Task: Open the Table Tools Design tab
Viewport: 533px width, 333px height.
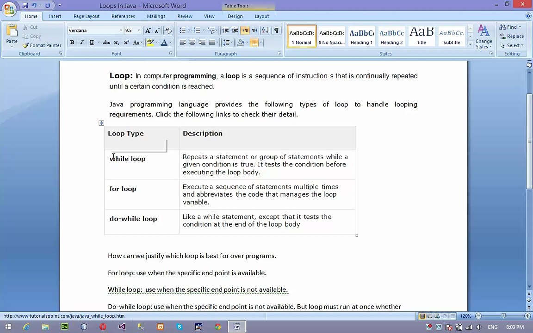Action: [235, 16]
